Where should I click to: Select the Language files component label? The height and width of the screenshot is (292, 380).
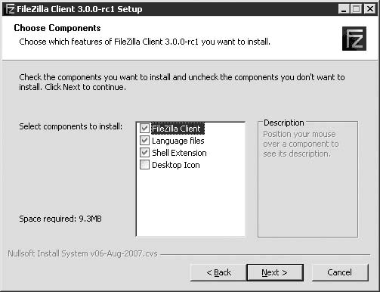click(x=178, y=141)
